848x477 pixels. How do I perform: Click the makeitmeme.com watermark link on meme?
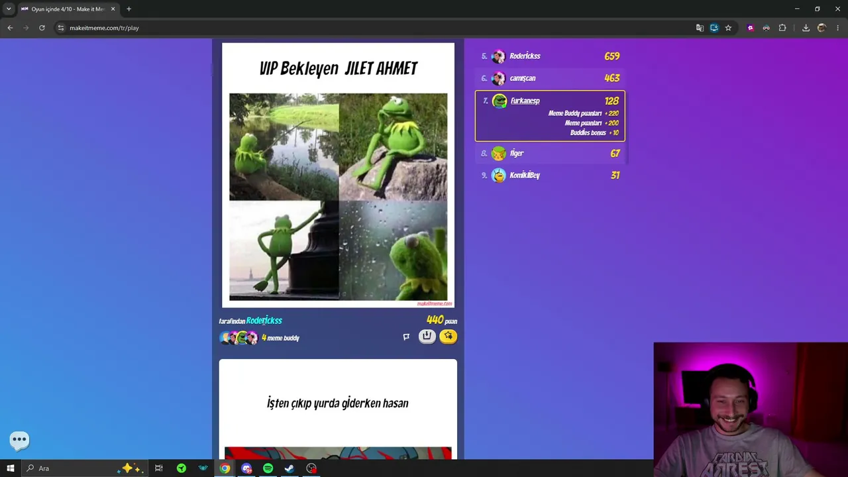pos(435,303)
